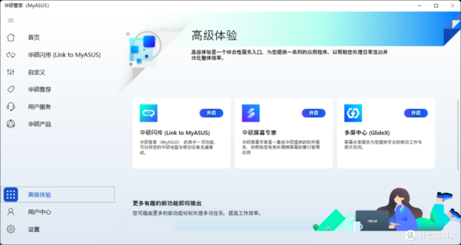461x245 pixels.
Task: Click the 高级体验 page heading
Action: pyautogui.click(x=214, y=35)
